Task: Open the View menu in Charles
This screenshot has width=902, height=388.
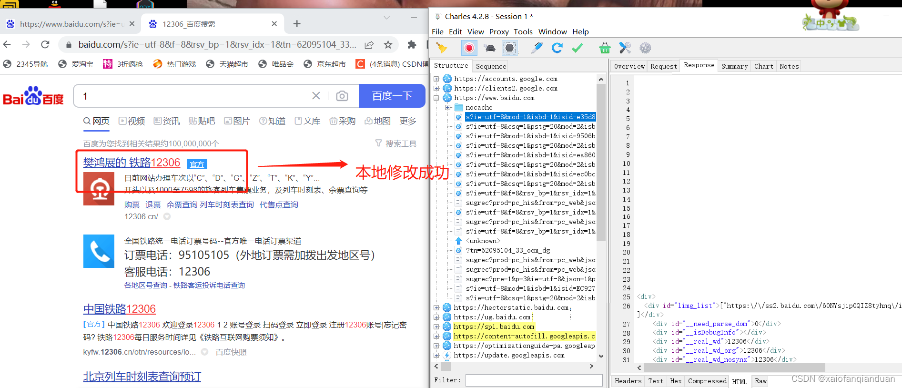Action: tap(476, 32)
